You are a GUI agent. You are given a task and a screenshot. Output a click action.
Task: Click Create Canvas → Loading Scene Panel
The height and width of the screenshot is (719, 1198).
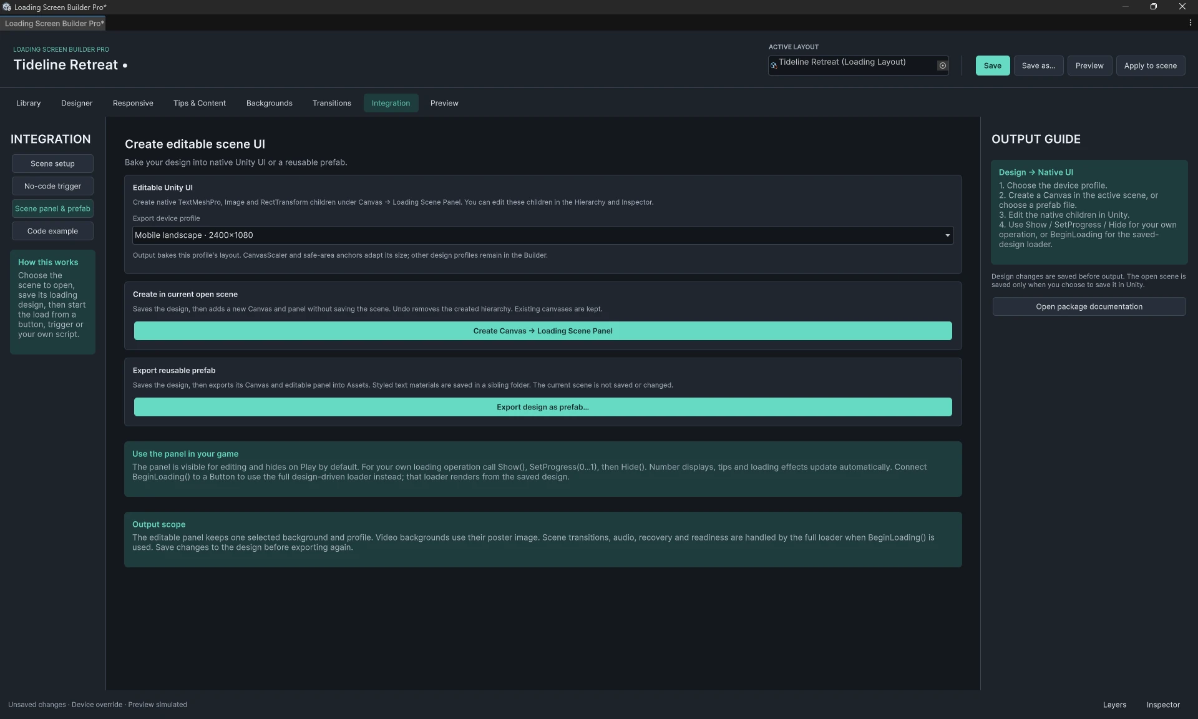point(543,331)
